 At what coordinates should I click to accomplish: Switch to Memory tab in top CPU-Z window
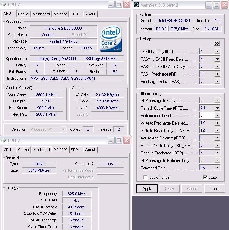[x=60, y=14]
